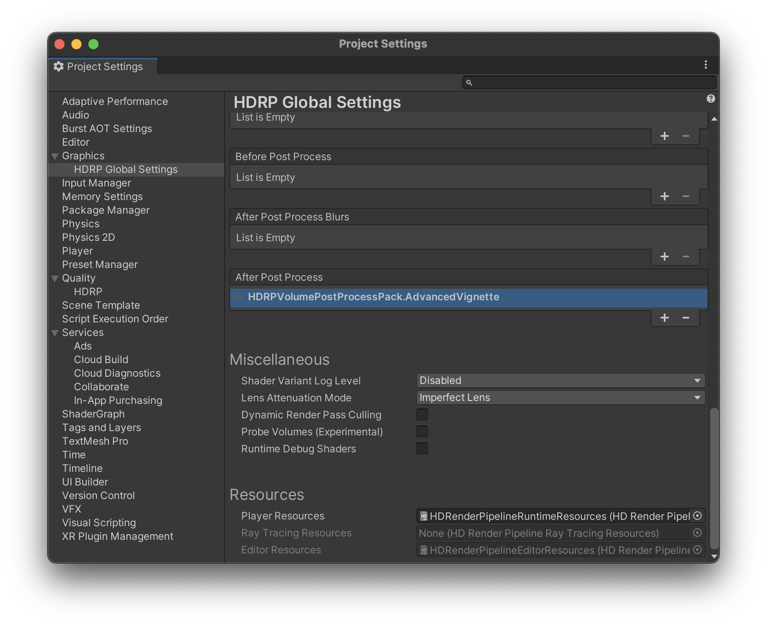Select Ads service
The height and width of the screenshot is (626, 767).
coord(83,346)
